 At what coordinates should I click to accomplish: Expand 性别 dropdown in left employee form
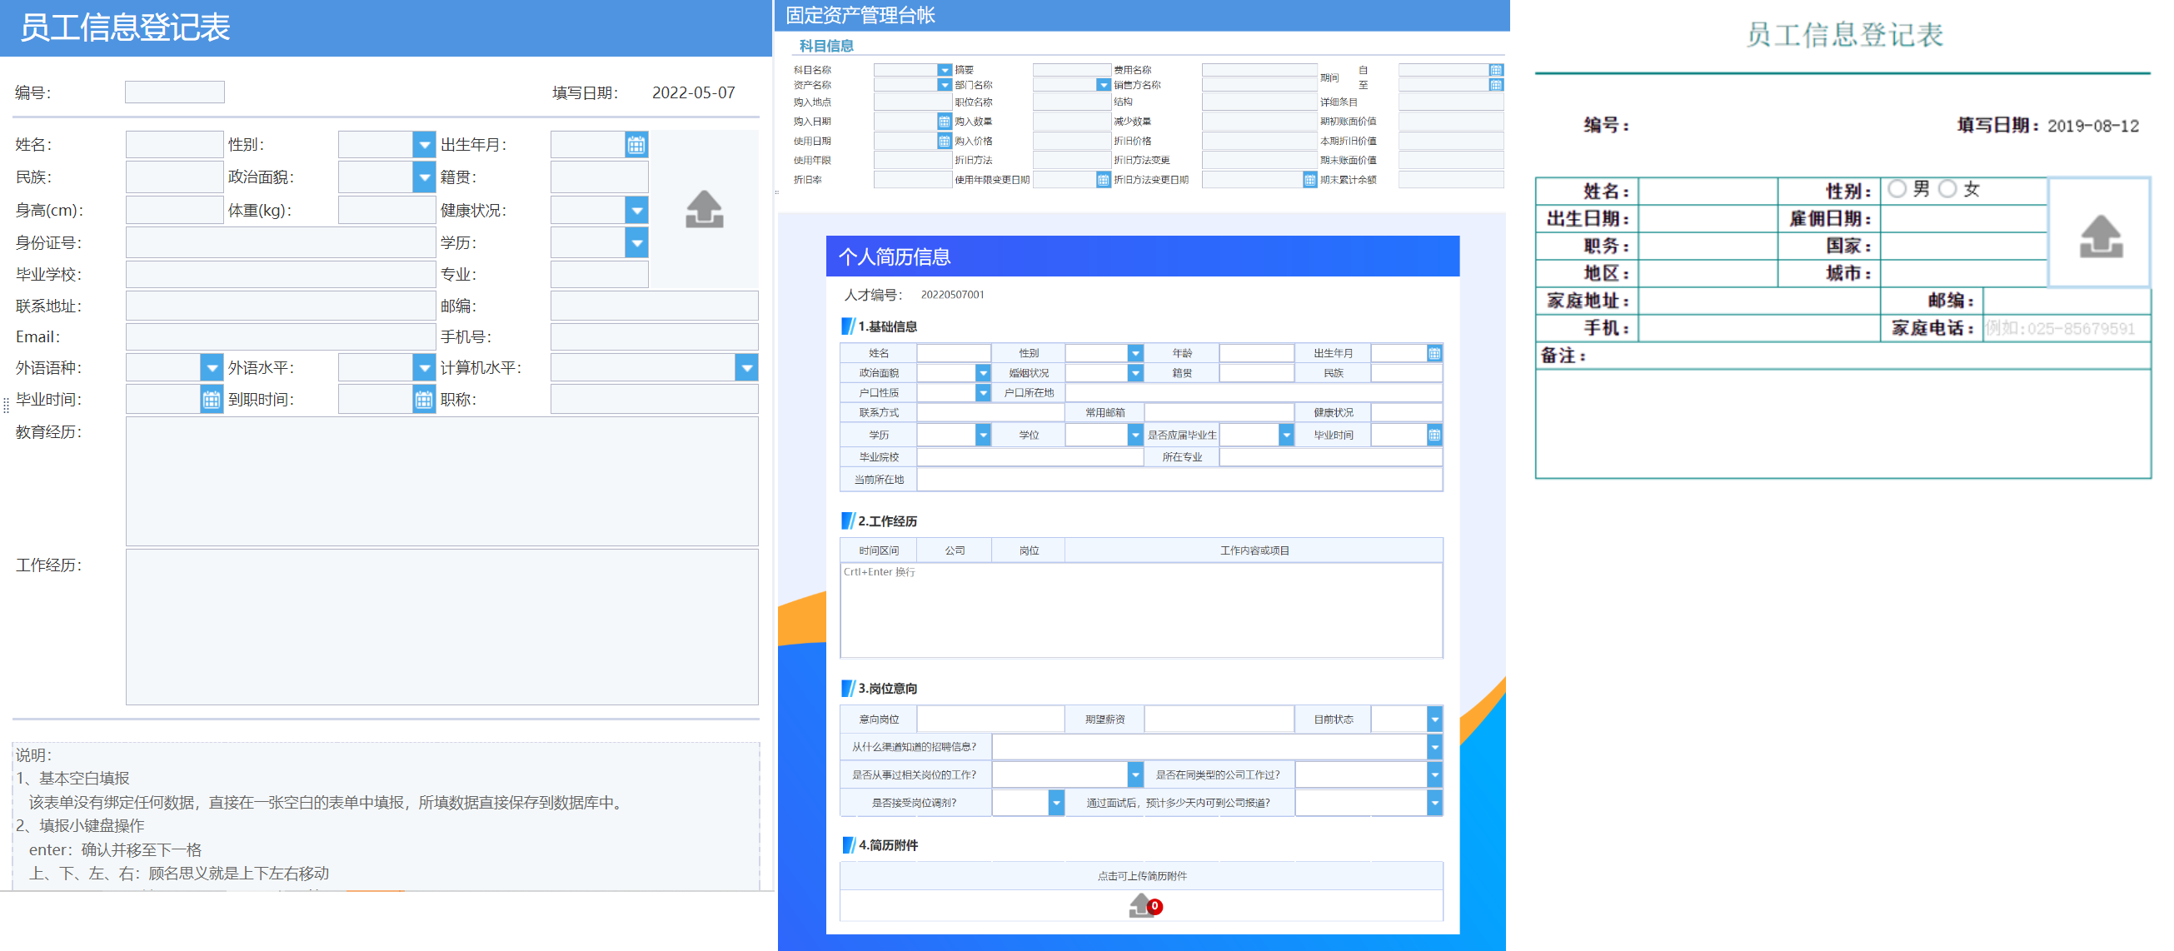point(425,145)
